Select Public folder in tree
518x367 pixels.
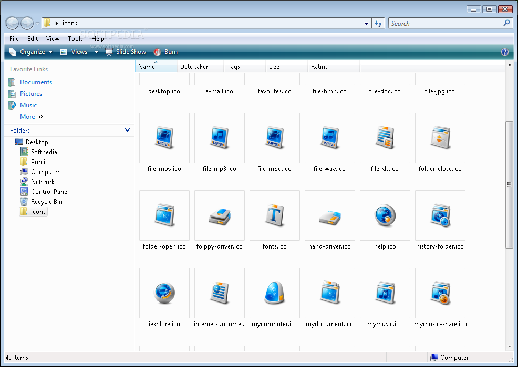tap(39, 161)
